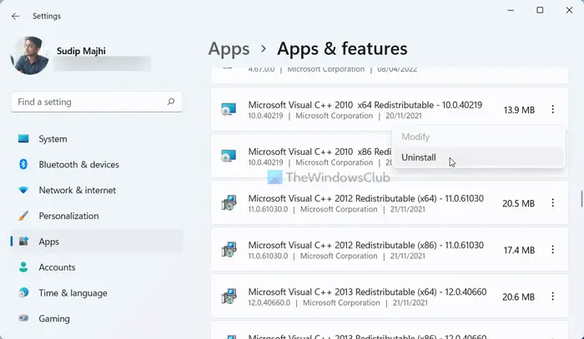Click Sudip Majhi profile picture

pos(29,55)
